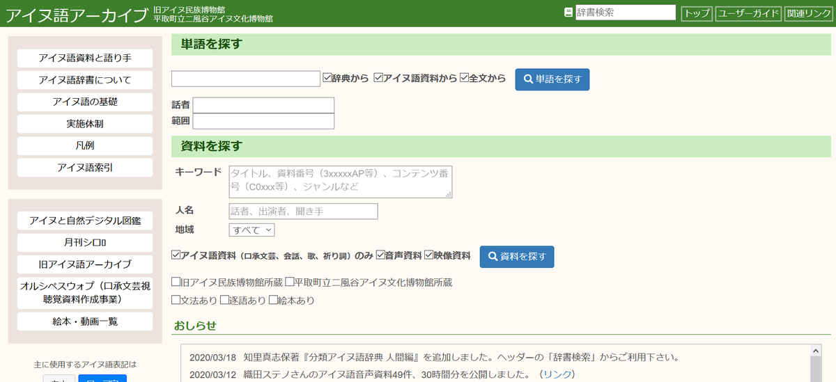Viewport: 836px width, 382px height.
Task: Click the book icon beside dictionary search
Action: coord(568,13)
